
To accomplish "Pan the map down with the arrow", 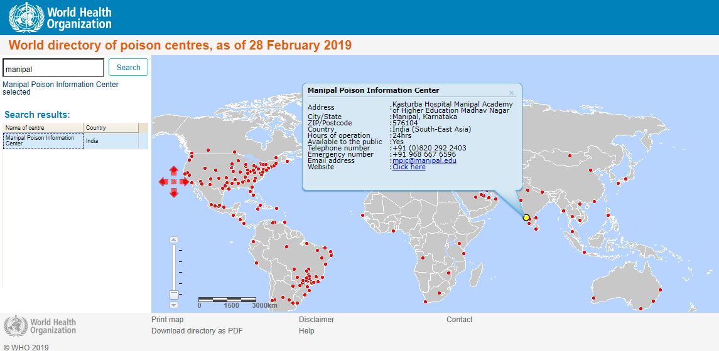I will 174,192.
